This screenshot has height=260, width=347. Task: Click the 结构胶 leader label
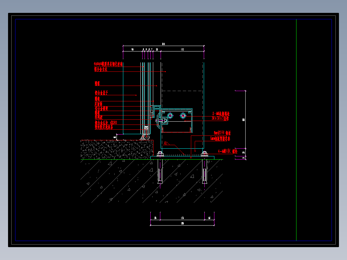98,117
